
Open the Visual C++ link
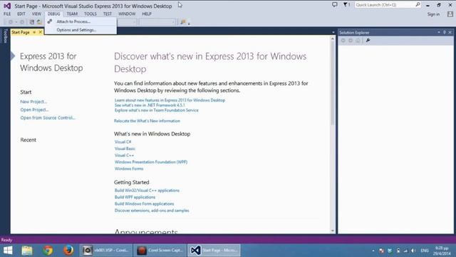[x=124, y=156]
